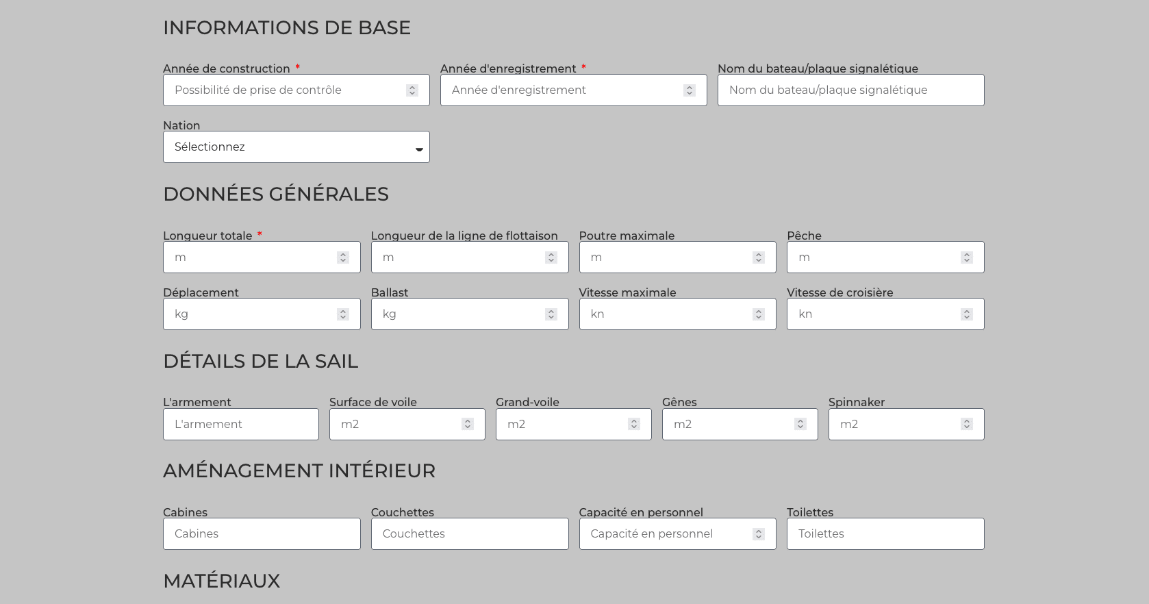Viewport: 1149px width, 604px height.
Task: Open the Nation Sélectionnez dropdown
Action: [296, 147]
